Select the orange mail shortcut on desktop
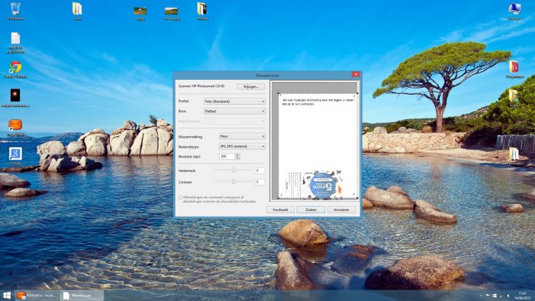The image size is (535, 301). (15, 126)
